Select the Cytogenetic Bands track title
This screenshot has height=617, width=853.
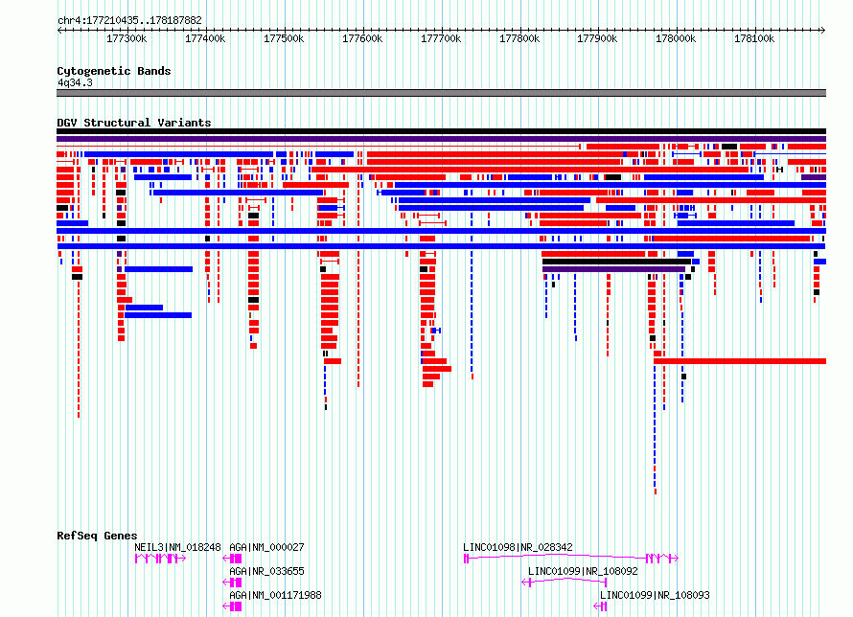tap(114, 71)
